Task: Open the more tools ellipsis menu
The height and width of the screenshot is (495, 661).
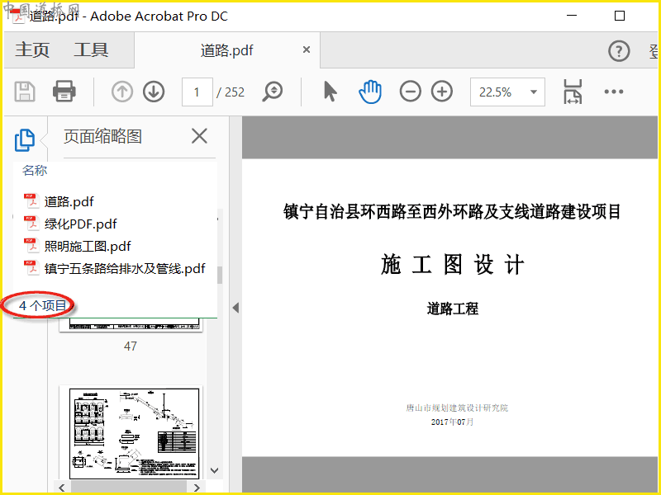Action: [x=613, y=92]
